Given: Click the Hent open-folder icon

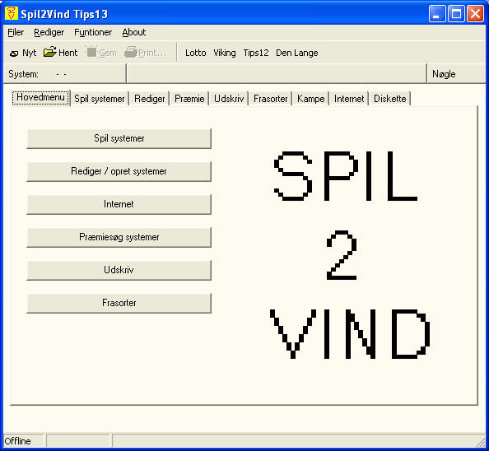Looking at the screenshot, I should point(50,52).
